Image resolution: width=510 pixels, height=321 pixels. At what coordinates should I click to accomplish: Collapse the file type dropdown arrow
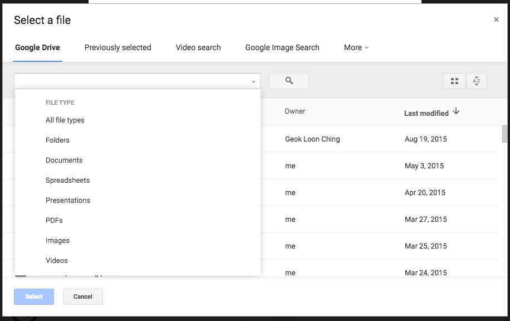click(253, 82)
